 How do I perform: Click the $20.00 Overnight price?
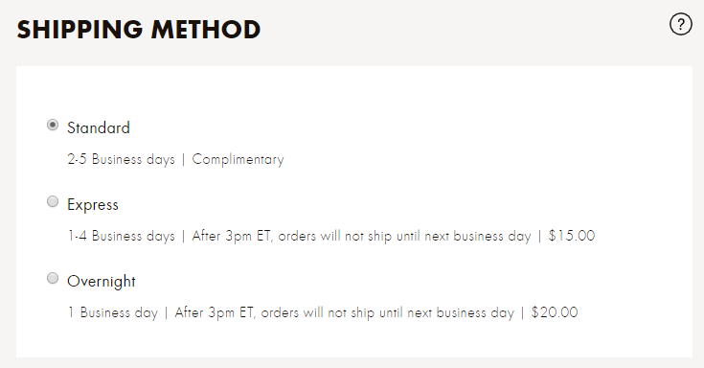coord(555,312)
